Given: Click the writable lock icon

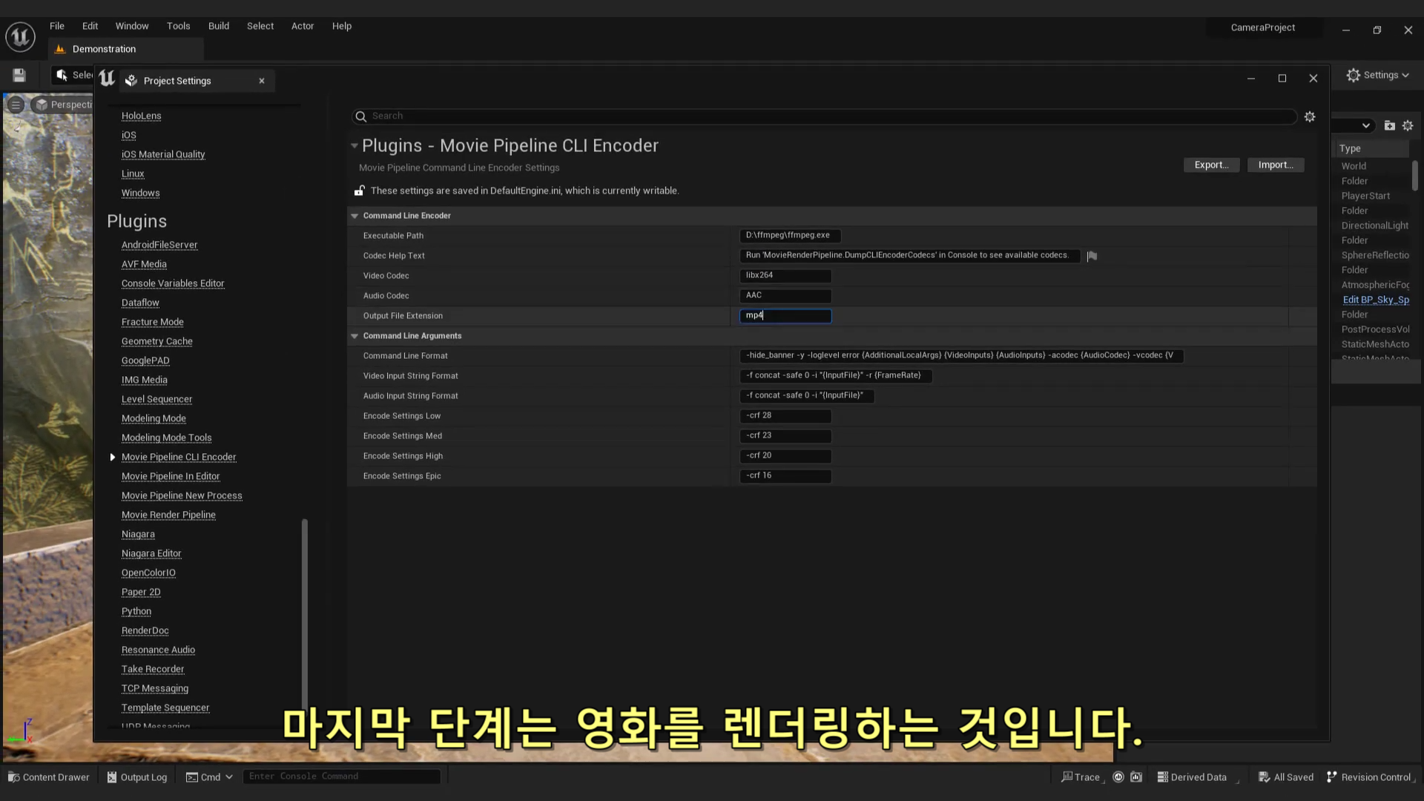Looking at the screenshot, I should click(359, 191).
